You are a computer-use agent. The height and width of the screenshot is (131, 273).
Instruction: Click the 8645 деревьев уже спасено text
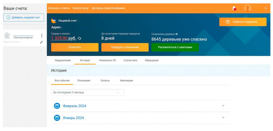(x=179, y=39)
